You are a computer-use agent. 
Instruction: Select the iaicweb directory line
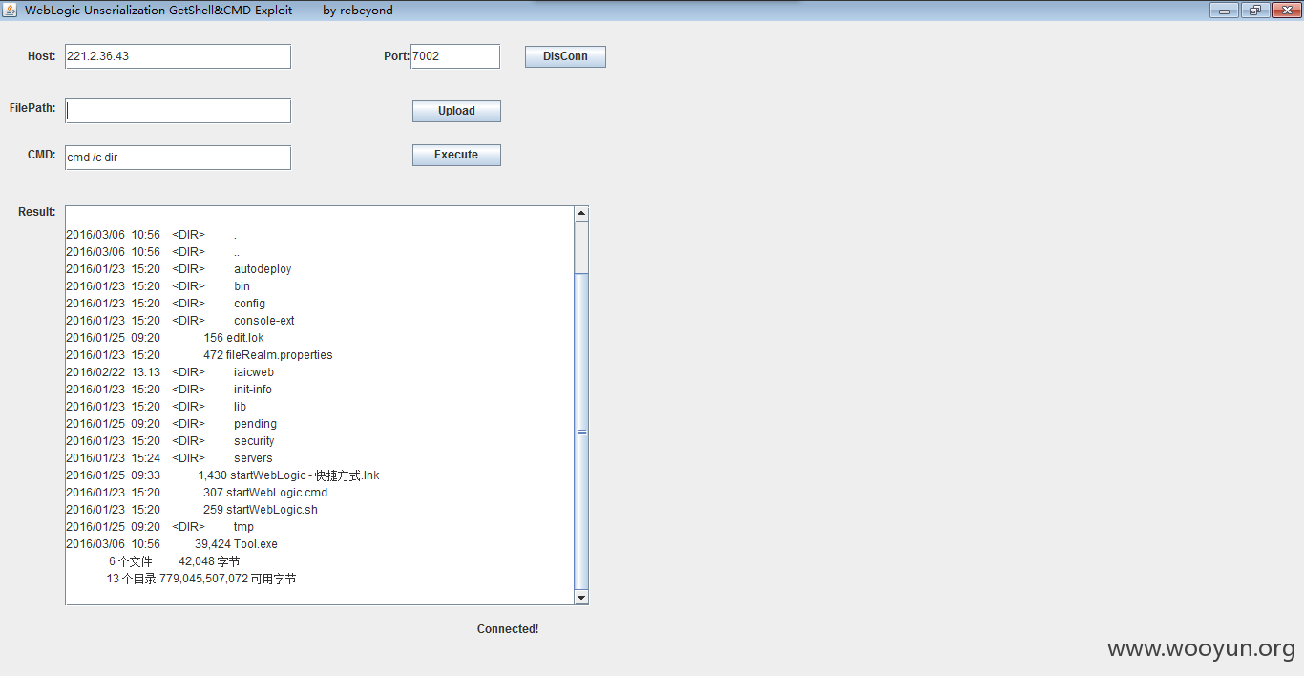tap(170, 372)
